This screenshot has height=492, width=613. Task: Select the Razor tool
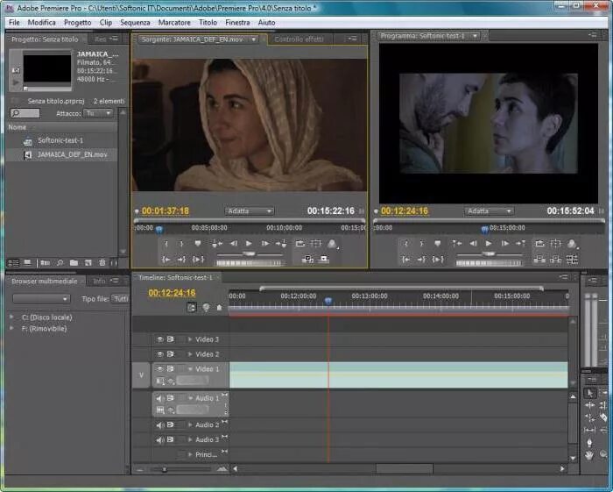(x=604, y=417)
